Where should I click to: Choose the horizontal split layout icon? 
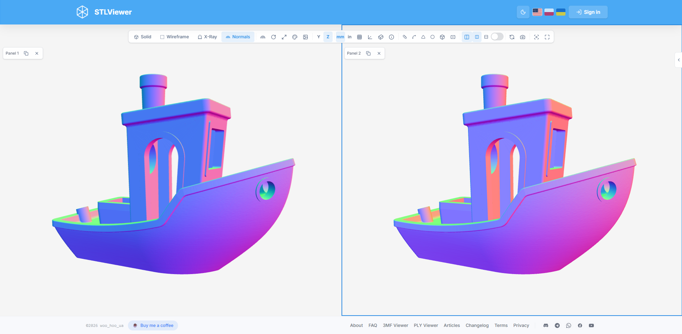486,37
